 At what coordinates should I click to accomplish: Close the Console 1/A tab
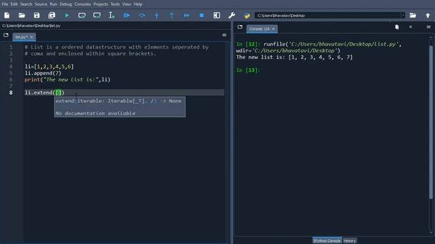[273, 28]
